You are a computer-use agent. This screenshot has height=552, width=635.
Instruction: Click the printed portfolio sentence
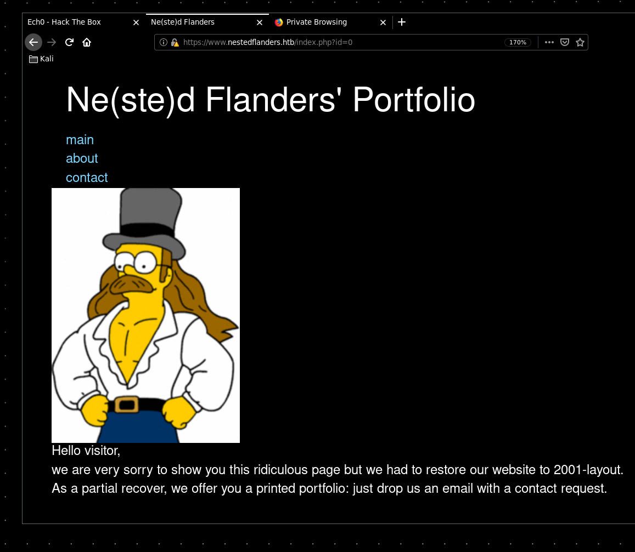coord(329,488)
